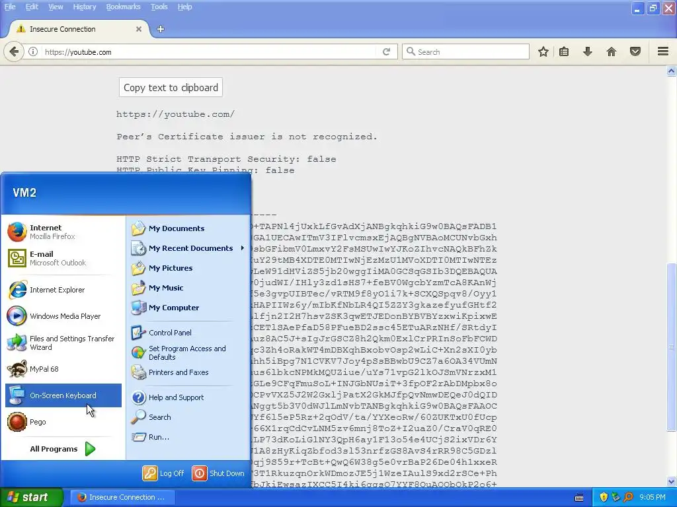
Task: Go to Firefox Home page icon
Action: point(612,51)
